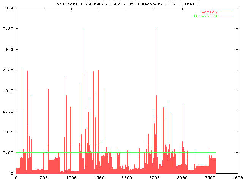Click the 500 x-axis tick label
Screen dimensions: 243x182
pyautogui.click(x=44, y=177)
